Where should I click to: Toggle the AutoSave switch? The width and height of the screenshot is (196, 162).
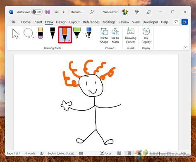pos(37,12)
